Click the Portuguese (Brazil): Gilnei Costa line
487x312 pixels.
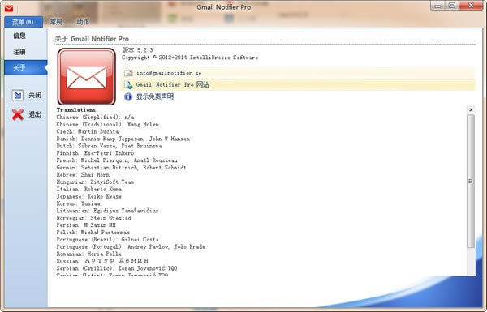click(107, 239)
